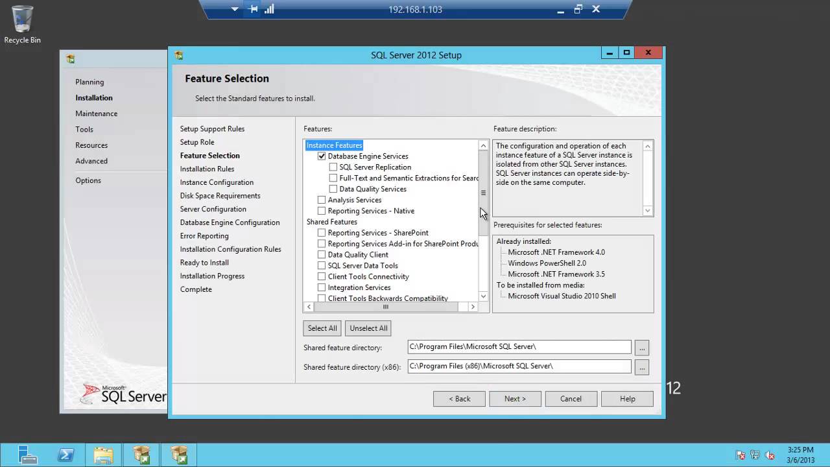The image size is (830, 467).
Task: Click the network status tray icon
Action: tap(755, 455)
